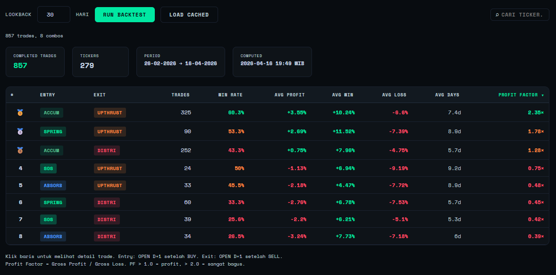Click the +3.55% average profit cell

tap(297, 112)
